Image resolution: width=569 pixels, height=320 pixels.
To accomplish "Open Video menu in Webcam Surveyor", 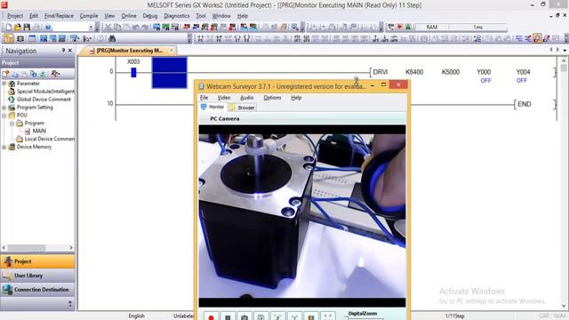I will (x=224, y=98).
